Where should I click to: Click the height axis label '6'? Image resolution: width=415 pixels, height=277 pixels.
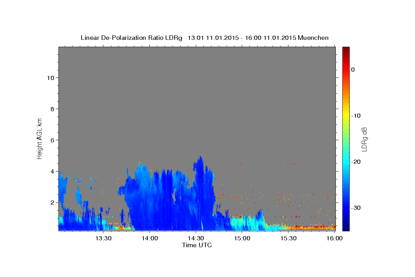pyautogui.click(x=53, y=140)
